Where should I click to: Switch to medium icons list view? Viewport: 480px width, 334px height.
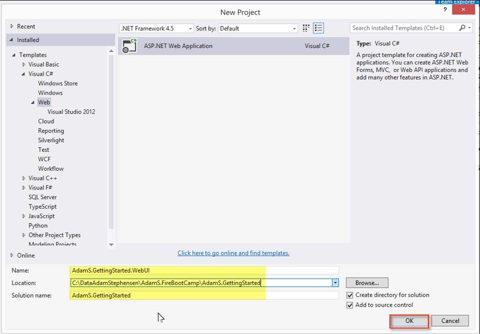[x=318, y=28]
